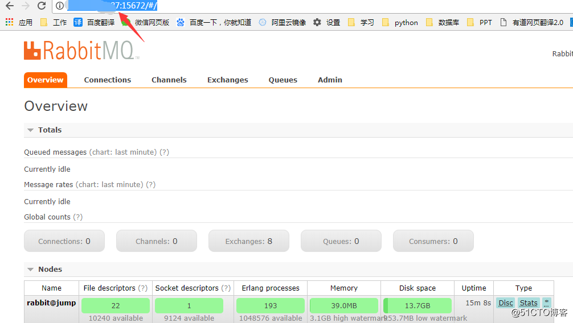The image size is (573, 323).
Task: Switch to the Admin tab
Action: pyautogui.click(x=330, y=80)
